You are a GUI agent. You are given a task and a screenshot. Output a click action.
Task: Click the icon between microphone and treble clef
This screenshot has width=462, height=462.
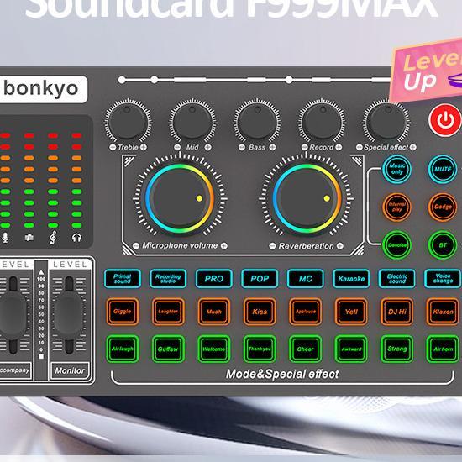[x=29, y=237]
